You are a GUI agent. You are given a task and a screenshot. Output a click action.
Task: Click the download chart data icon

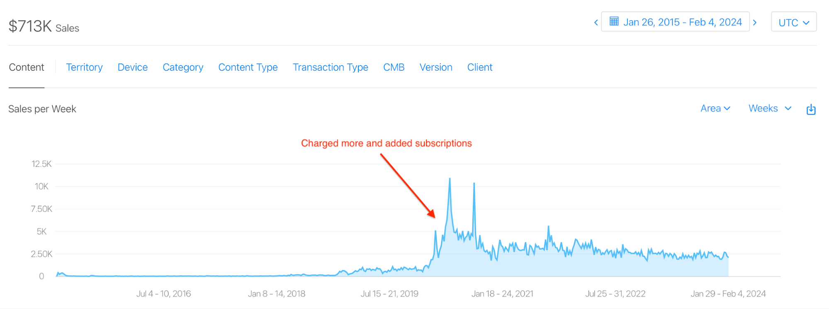tap(811, 109)
